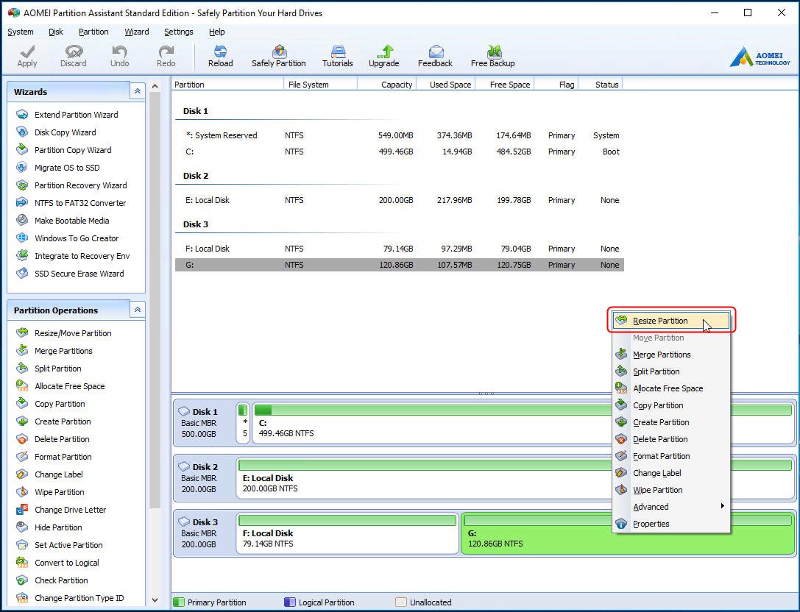Select Copy Partition in context menu
The width and height of the screenshot is (800, 612).
point(671,405)
